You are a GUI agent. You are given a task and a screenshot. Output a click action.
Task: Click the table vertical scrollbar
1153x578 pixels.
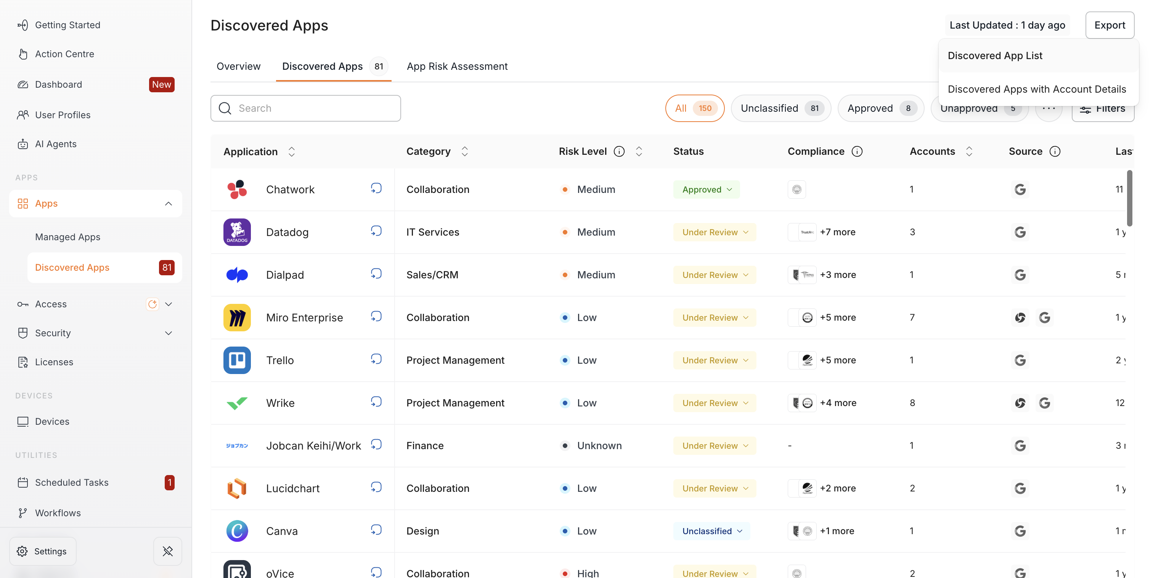click(1130, 197)
